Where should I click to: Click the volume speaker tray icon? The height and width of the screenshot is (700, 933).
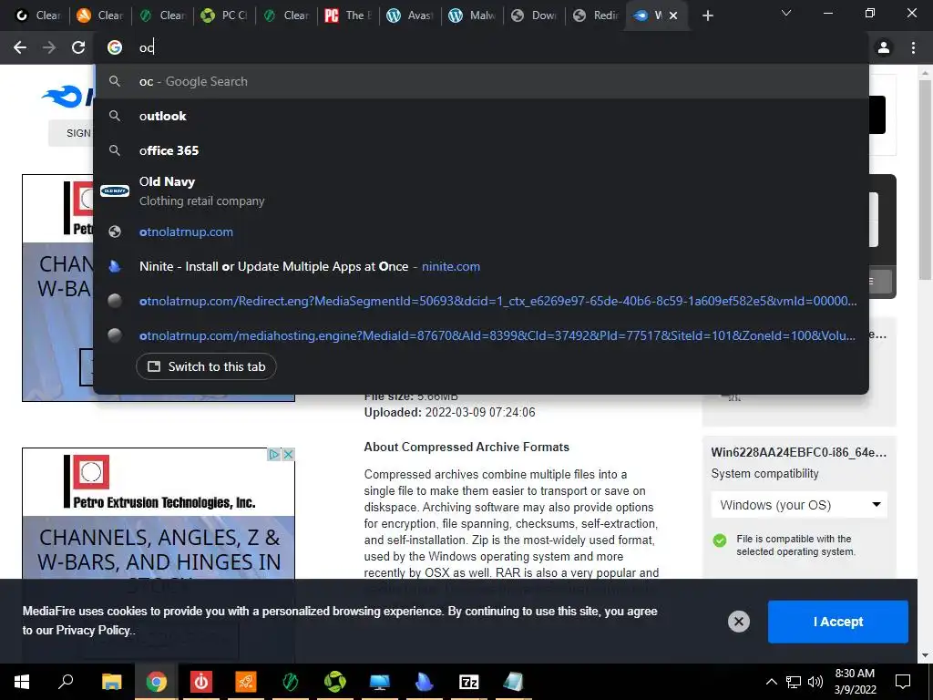pos(815,682)
